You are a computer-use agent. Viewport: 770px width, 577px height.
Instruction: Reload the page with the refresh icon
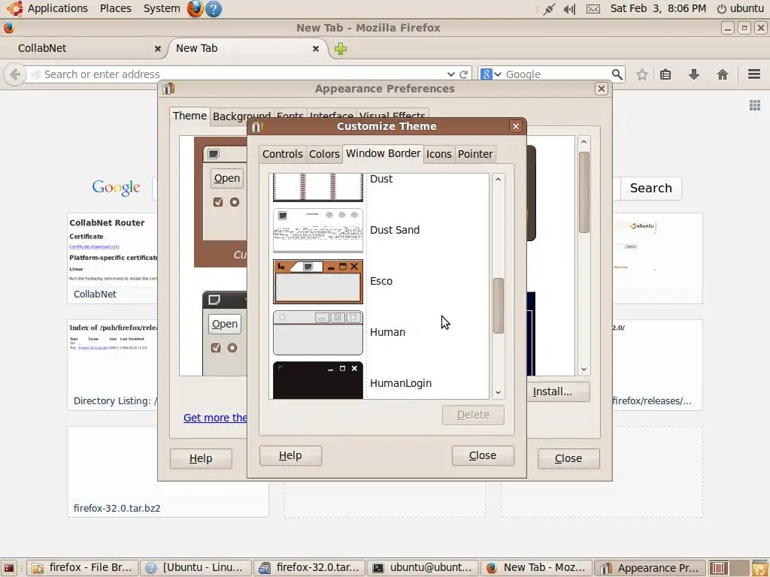pyautogui.click(x=463, y=74)
